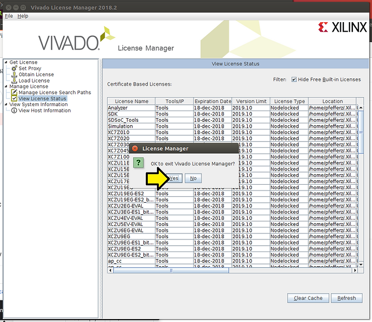Toggle Hide Free Built-in Licenses checkbox
Screen dimensions: 372x322
click(294, 79)
